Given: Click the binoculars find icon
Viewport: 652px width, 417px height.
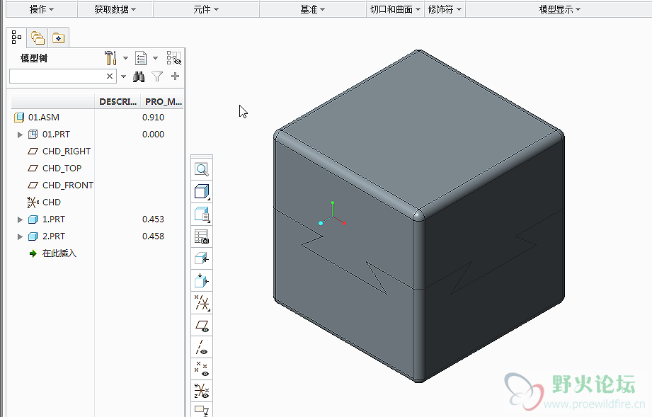Looking at the screenshot, I should (x=139, y=76).
